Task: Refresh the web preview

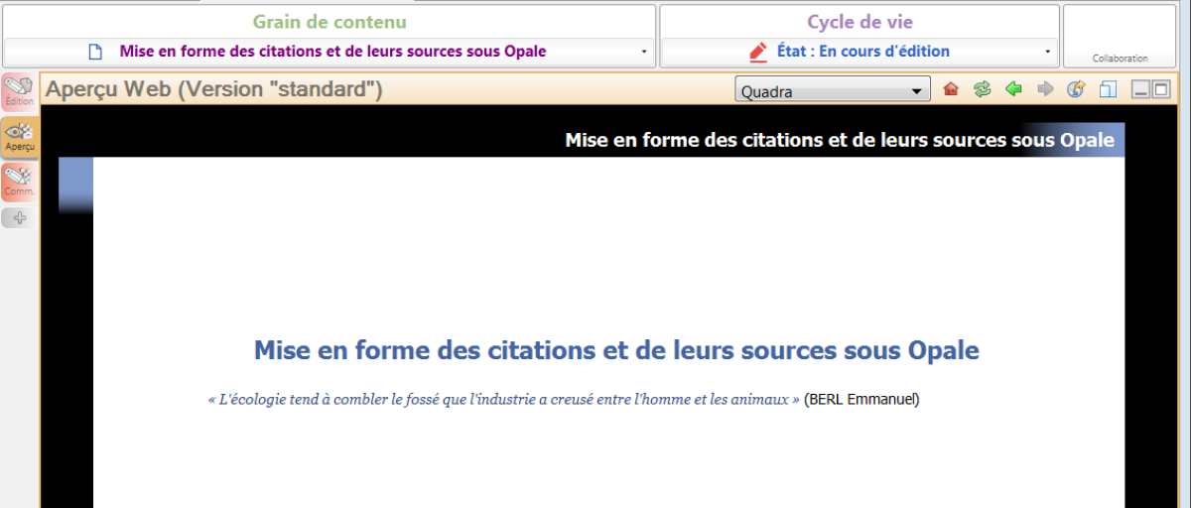Action: coord(983,90)
